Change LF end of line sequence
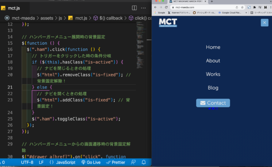The image size is (272, 167). coord(41,162)
